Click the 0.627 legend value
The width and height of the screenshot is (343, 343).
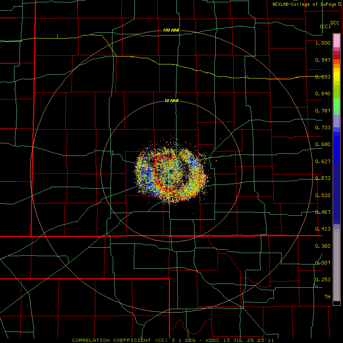click(323, 162)
